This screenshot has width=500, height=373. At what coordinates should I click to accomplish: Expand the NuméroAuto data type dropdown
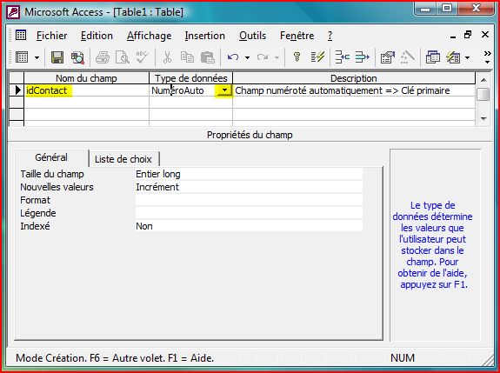point(224,90)
